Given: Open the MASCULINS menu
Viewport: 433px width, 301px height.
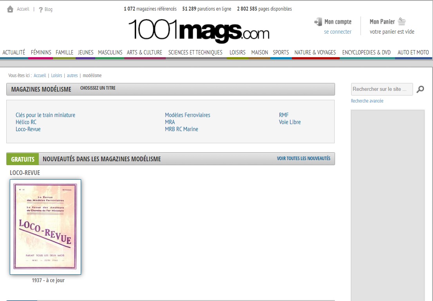Looking at the screenshot, I should pyautogui.click(x=110, y=52).
